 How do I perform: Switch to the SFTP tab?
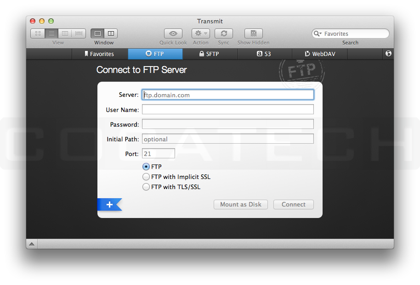(210, 54)
